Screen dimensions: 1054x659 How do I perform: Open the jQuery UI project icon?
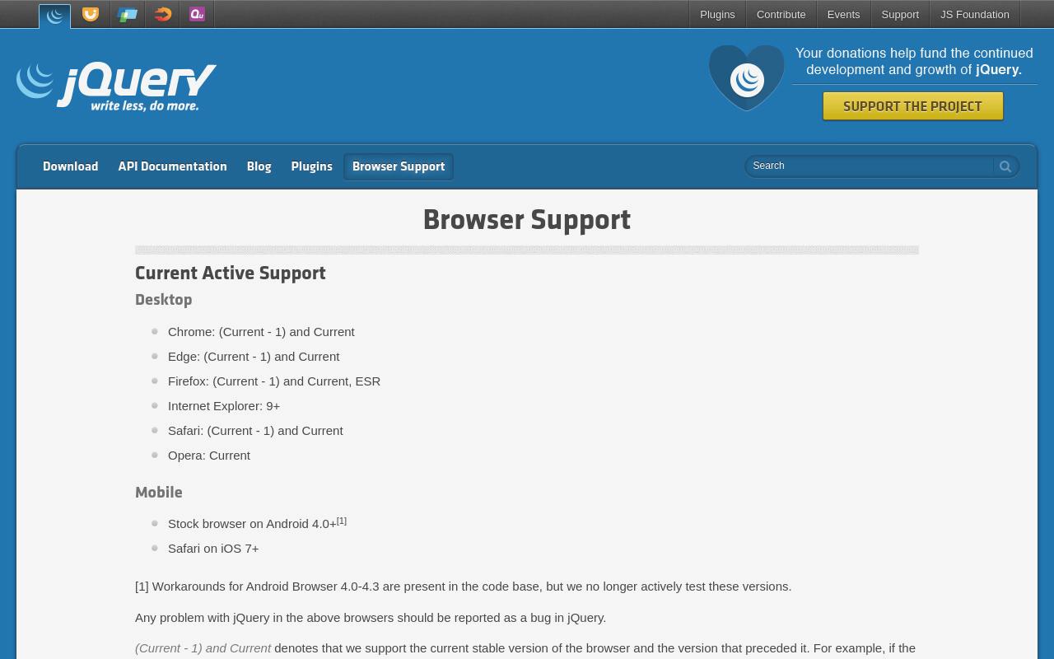(x=91, y=14)
